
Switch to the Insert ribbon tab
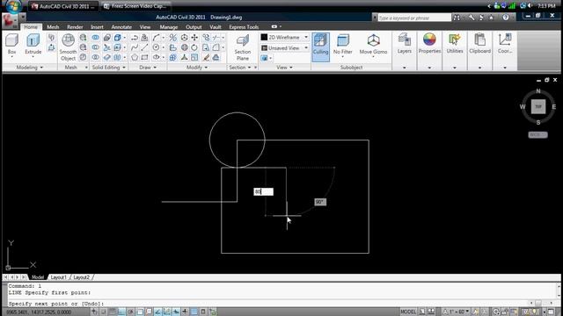(x=97, y=27)
